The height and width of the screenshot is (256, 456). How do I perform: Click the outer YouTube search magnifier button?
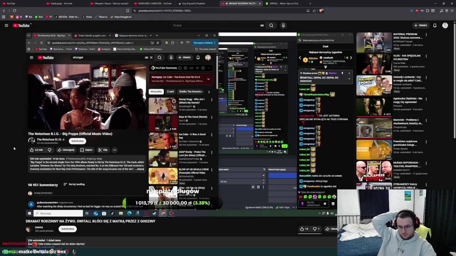click(x=271, y=25)
